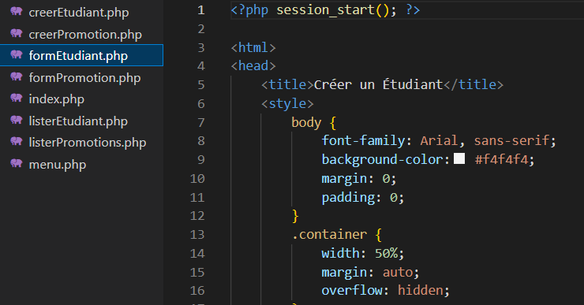Open the listerEtudiant.php file
Image resolution: width=584 pixels, height=305 pixels.
[81, 121]
